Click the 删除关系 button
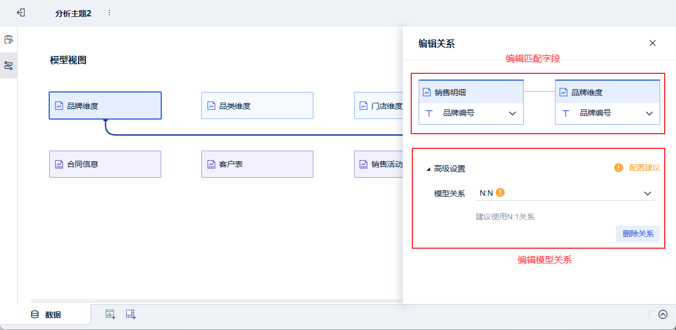 coord(638,234)
